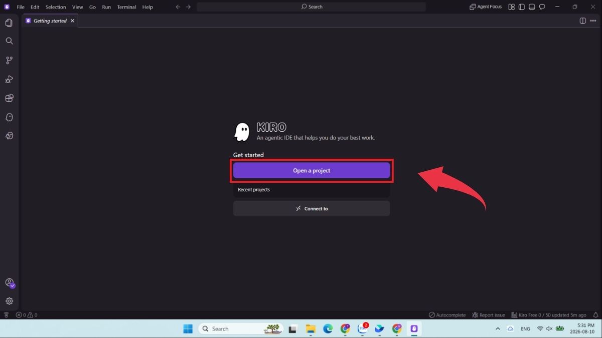This screenshot has height=338, width=602.
Task: Click the command center Search box
Action: (311, 7)
